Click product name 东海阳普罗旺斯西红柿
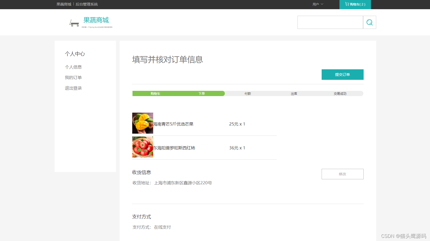430x241 pixels. click(x=174, y=148)
